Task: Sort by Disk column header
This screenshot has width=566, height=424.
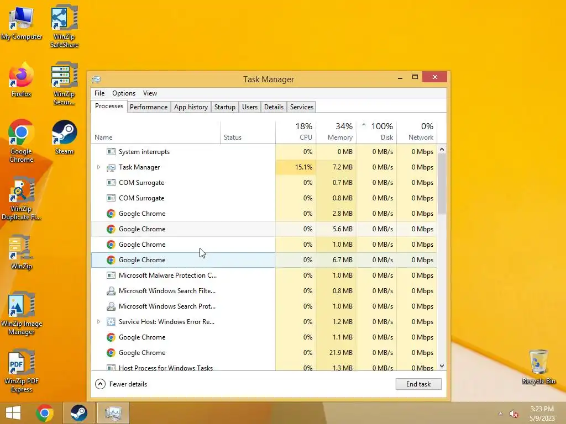Action: point(376,132)
